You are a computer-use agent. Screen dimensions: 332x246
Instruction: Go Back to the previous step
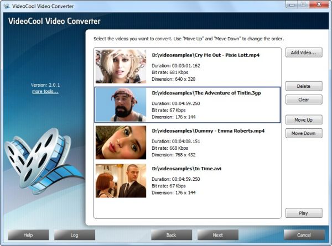[172, 235]
